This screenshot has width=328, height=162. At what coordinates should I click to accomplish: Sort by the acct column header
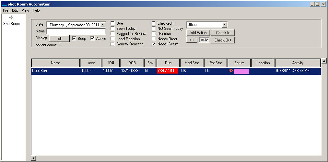click(91, 63)
